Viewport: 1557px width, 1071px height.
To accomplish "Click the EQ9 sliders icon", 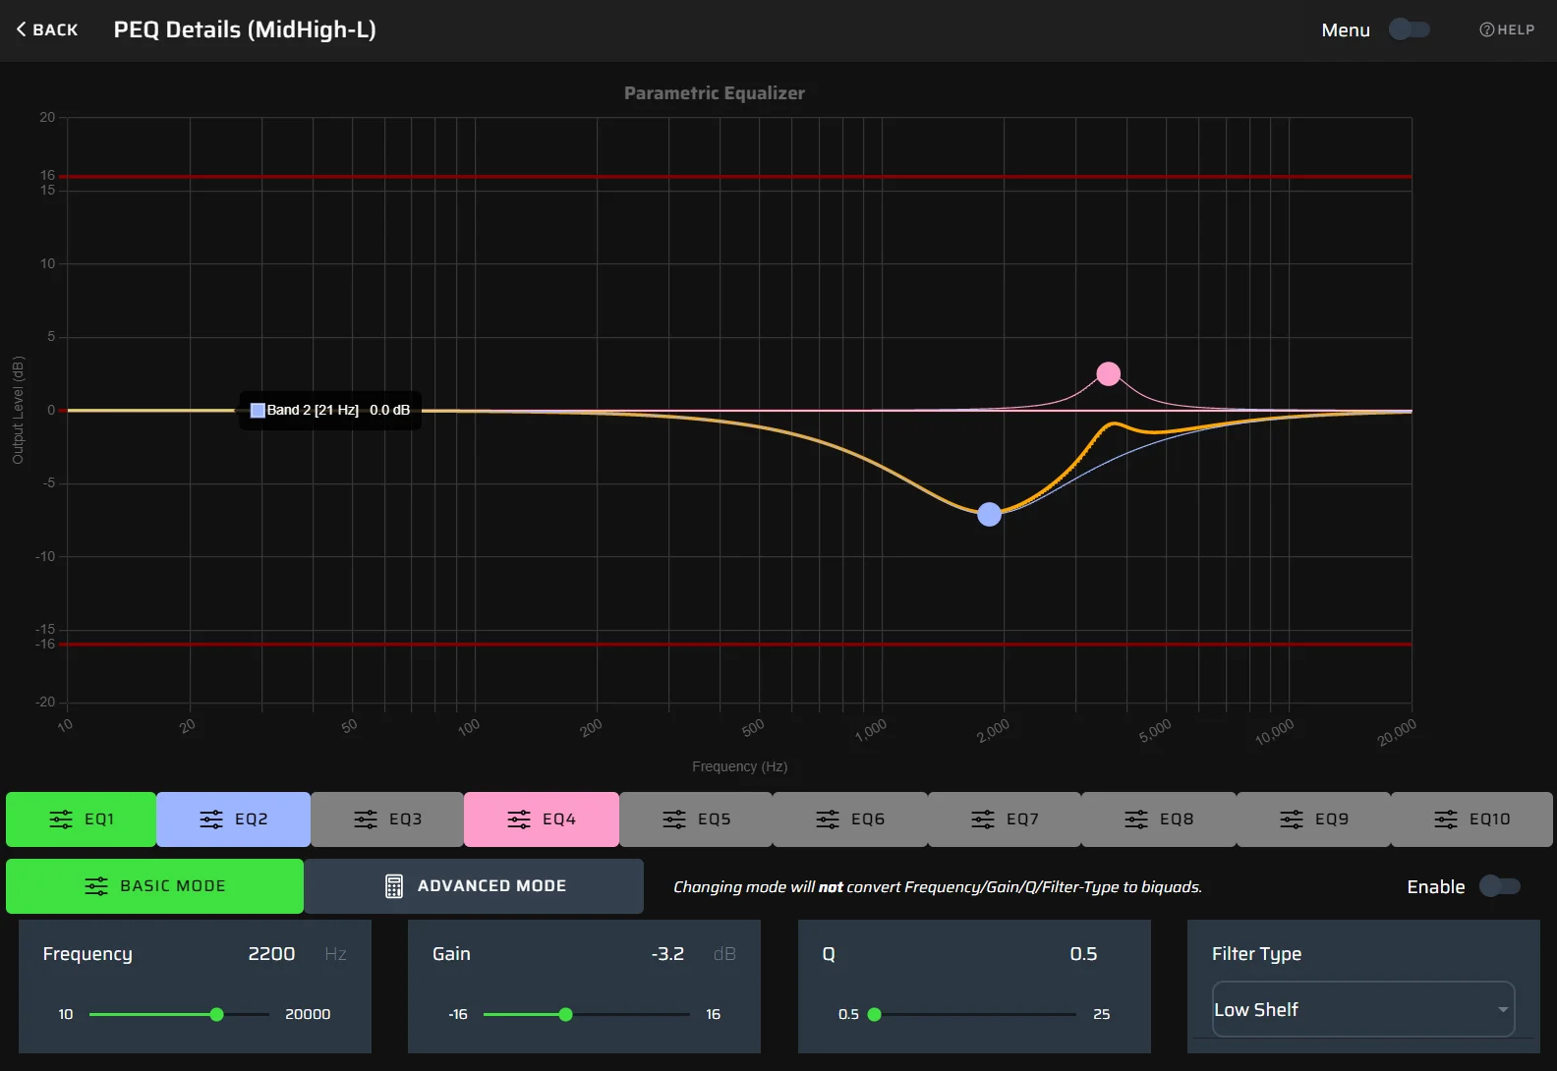I will click(x=1292, y=819).
